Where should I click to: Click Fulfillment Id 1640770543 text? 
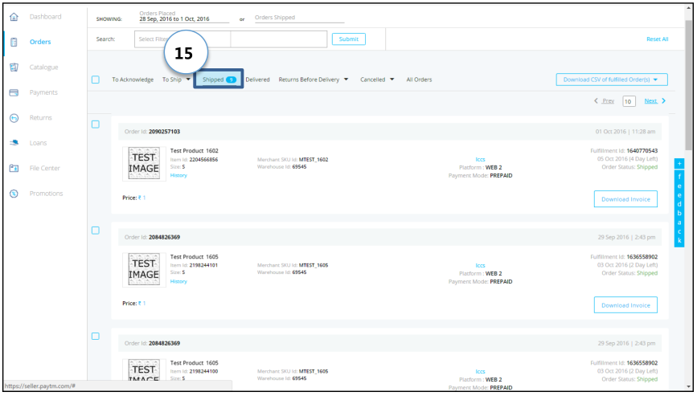[624, 151]
